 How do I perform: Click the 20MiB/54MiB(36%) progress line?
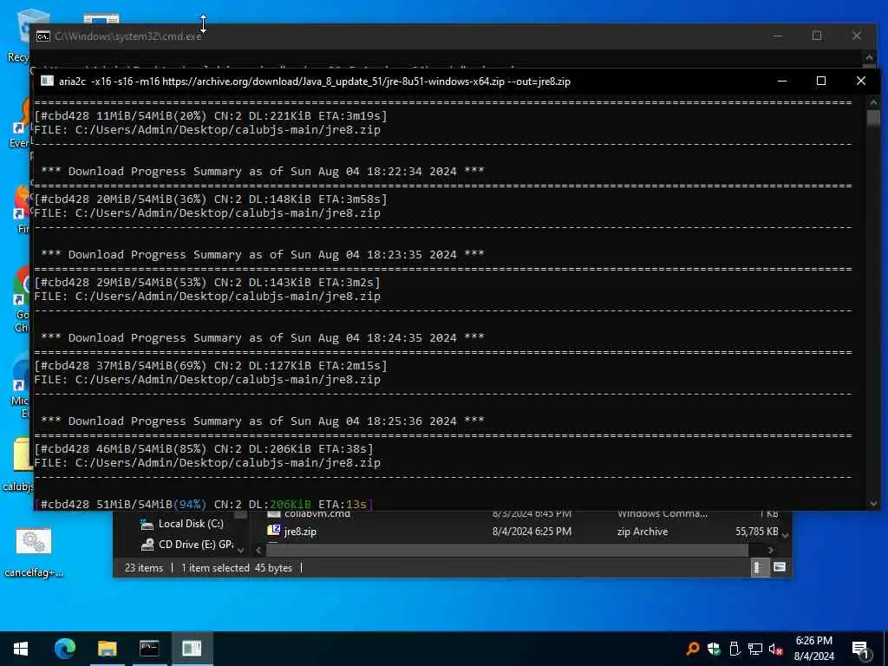pos(211,199)
